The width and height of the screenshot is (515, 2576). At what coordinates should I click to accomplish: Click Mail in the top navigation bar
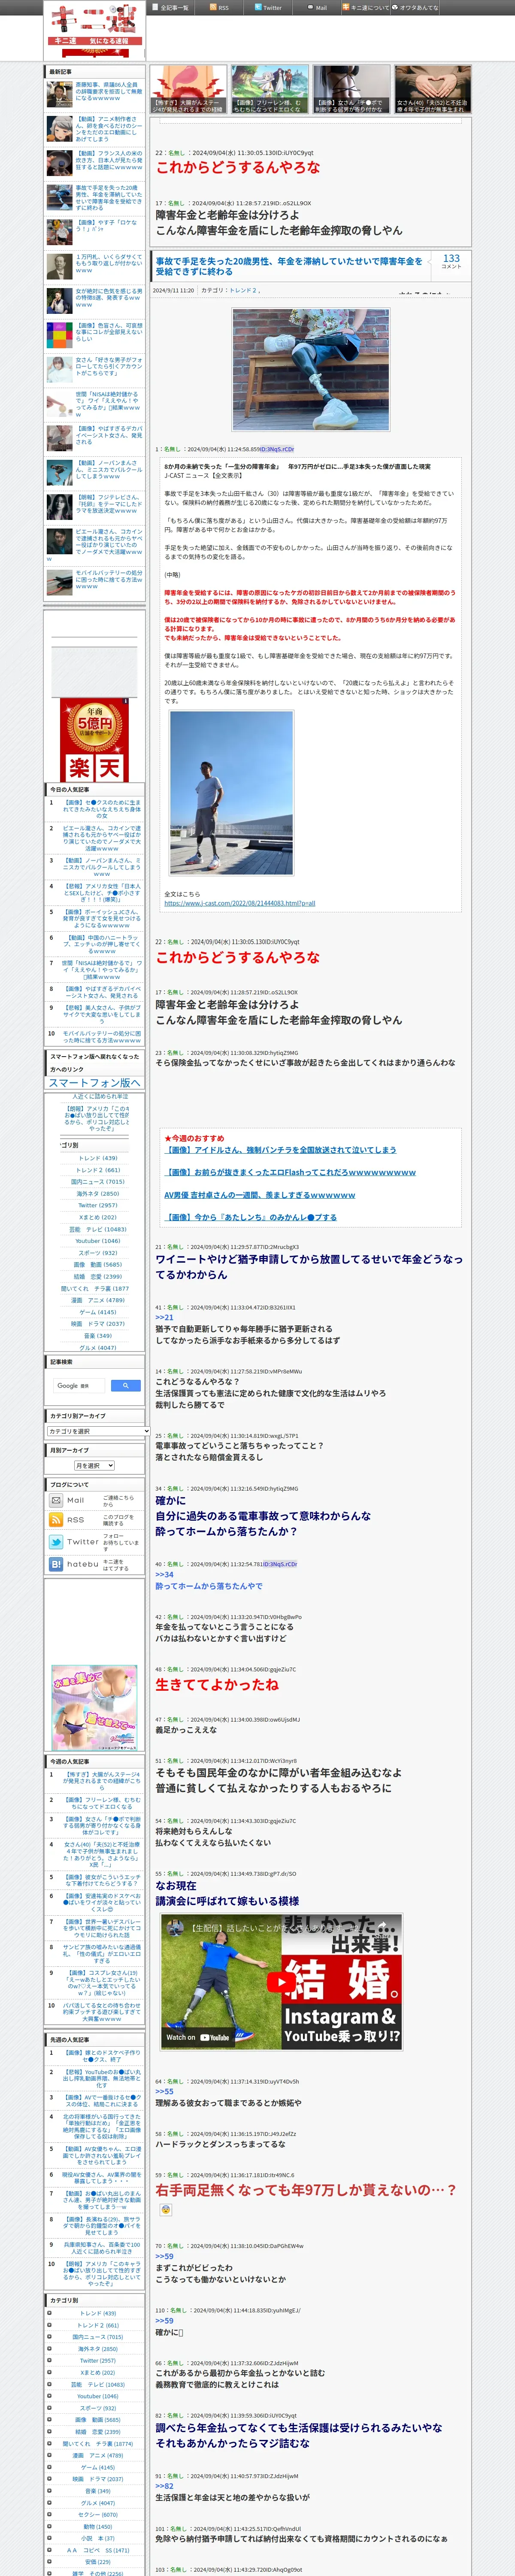coord(317,7)
